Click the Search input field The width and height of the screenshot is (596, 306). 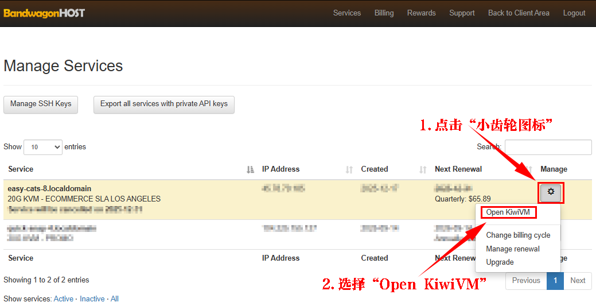coord(548,147)
